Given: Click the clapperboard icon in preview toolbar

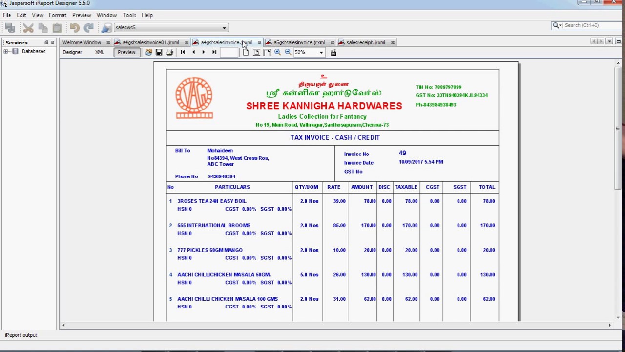Looking at the screenshot, I should (333, 52).
